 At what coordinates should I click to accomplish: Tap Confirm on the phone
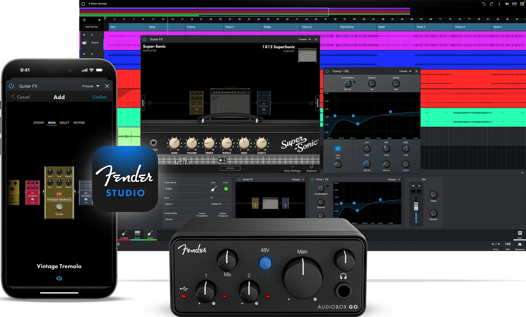[100, 97]
